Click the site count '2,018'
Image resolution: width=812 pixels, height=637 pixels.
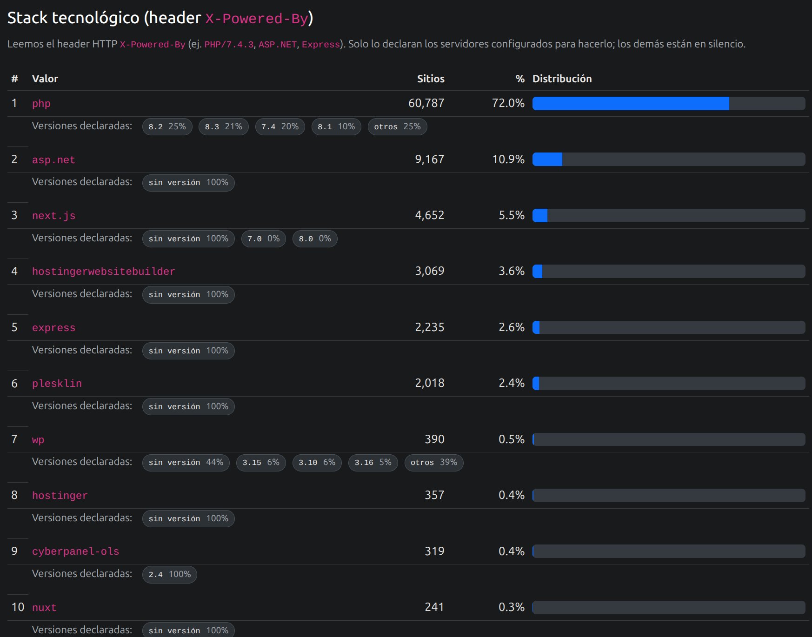click(430, 383)
